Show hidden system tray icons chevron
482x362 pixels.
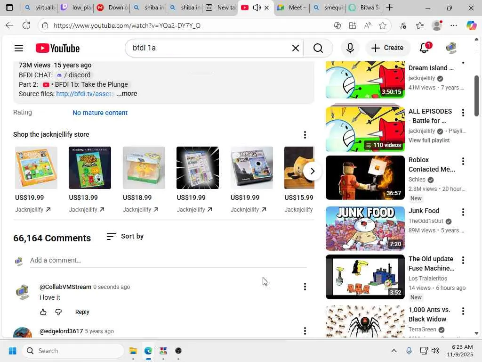tap(394, 351)
